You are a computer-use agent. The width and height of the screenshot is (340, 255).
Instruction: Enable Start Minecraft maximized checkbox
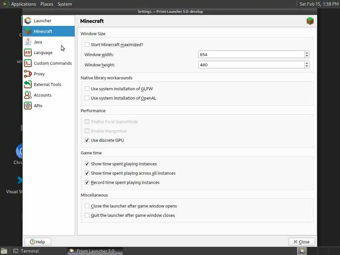point(87,44)
